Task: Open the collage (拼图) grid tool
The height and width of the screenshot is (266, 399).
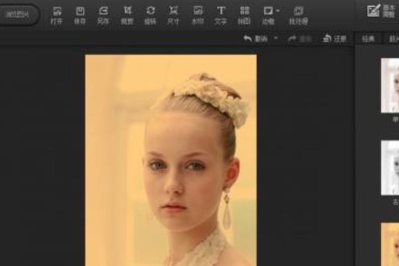Action: pyautogui.click(x=245, y=14)
